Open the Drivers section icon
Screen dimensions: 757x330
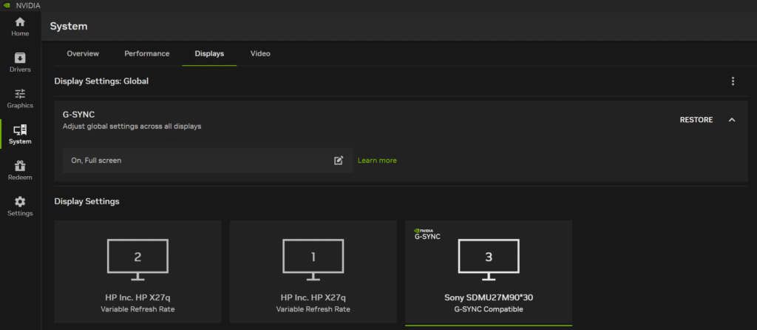20,58
